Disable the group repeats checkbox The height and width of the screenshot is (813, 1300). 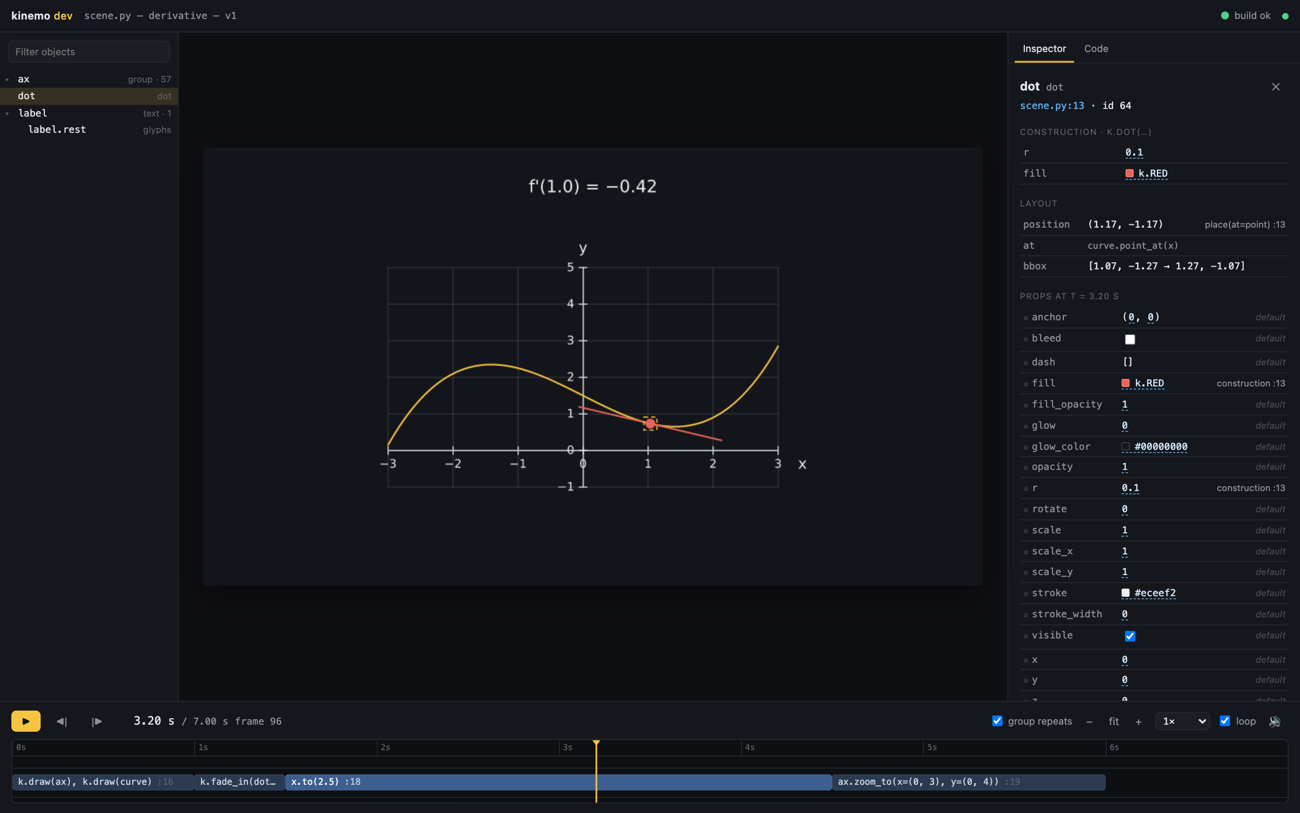[x=997, y=721]
